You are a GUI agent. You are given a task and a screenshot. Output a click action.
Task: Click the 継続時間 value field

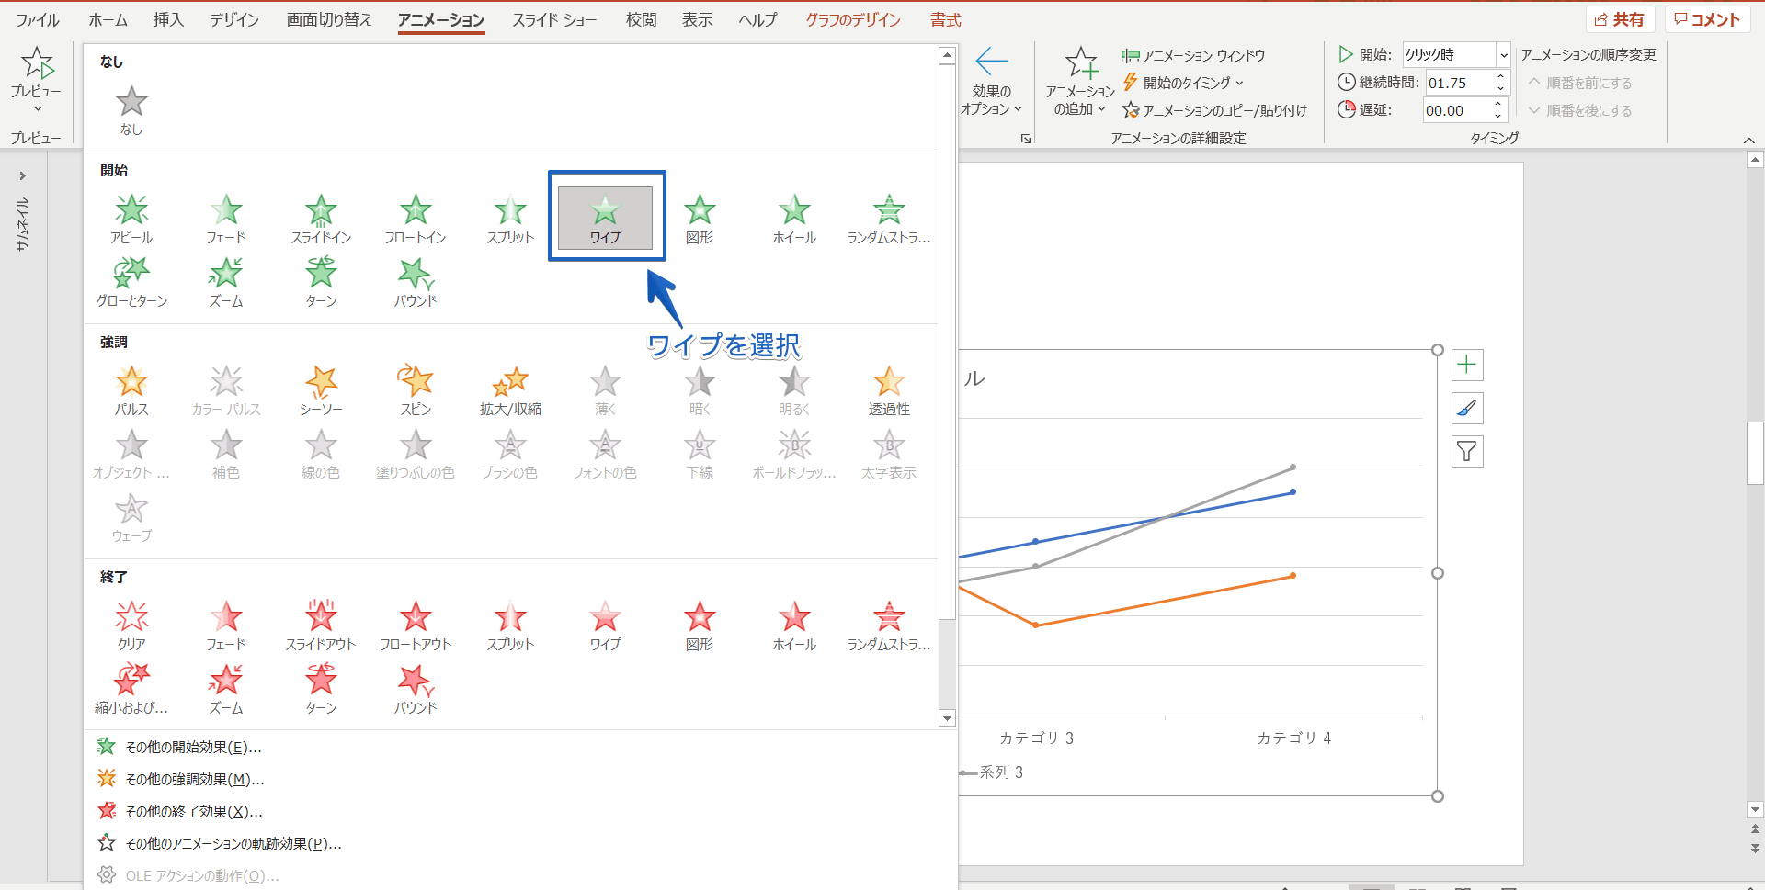[x=1459, y=83]
